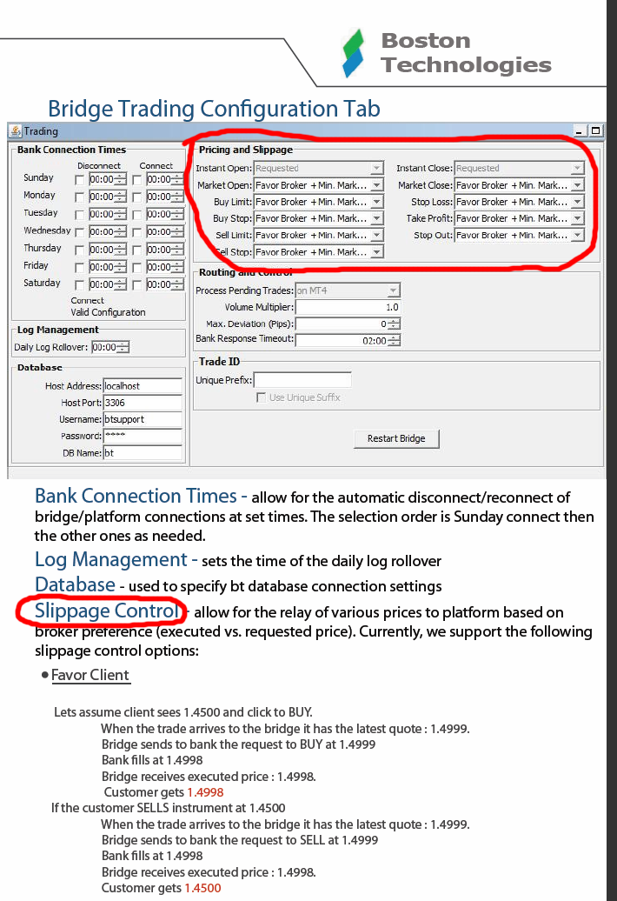Click the DB Name field
This screenshot has width=617, height=901.
[143, 453]
